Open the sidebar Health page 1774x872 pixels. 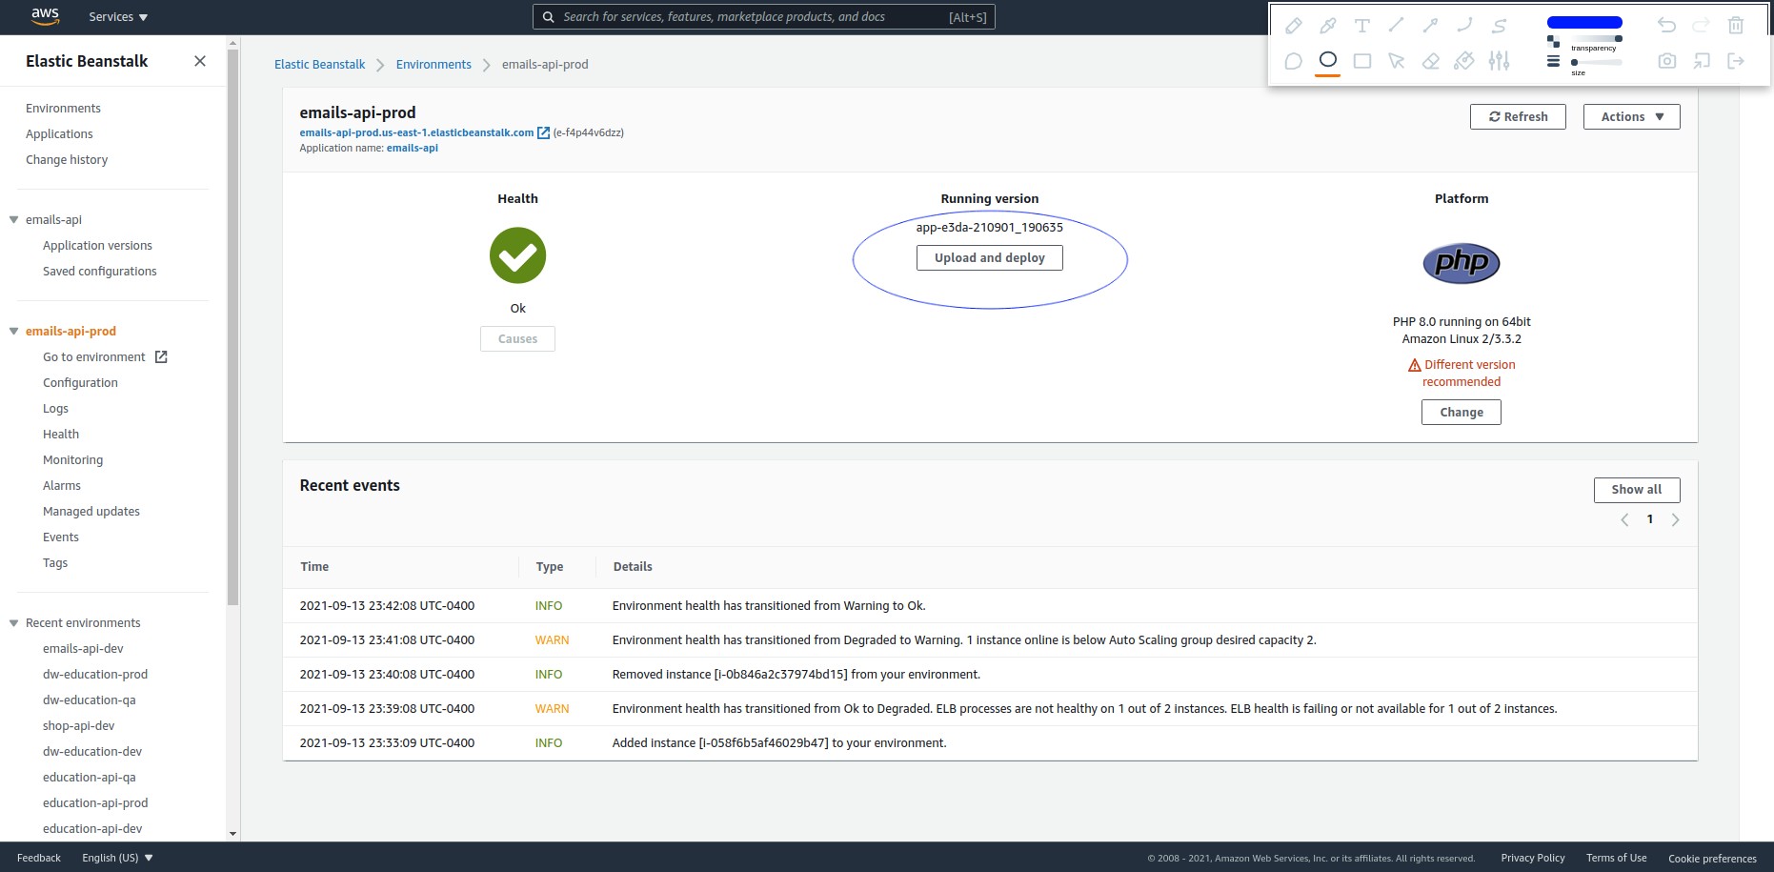(x=61, y=435)
